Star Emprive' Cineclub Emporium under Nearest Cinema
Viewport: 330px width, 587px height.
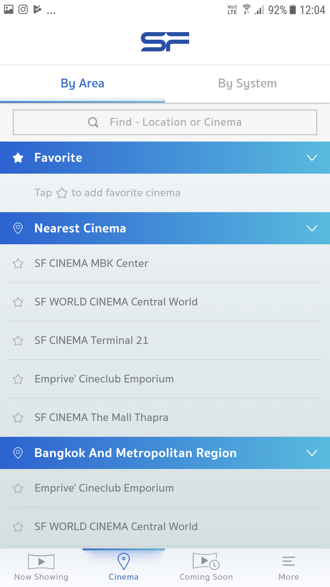click(18, 379)
